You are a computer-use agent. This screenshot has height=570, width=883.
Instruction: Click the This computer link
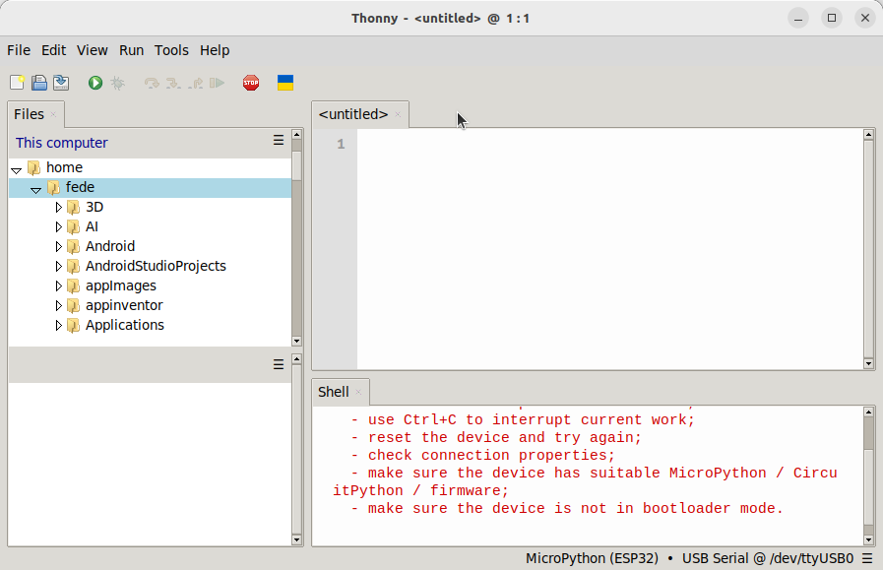61,143
